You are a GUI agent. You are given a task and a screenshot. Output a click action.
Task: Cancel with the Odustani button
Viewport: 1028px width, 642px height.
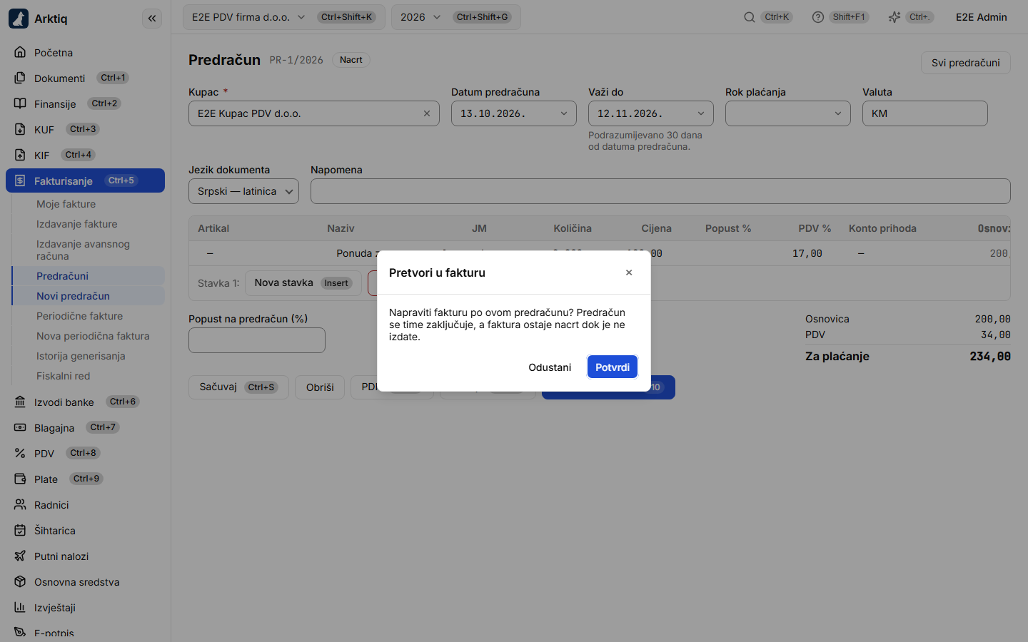(550, 367)
